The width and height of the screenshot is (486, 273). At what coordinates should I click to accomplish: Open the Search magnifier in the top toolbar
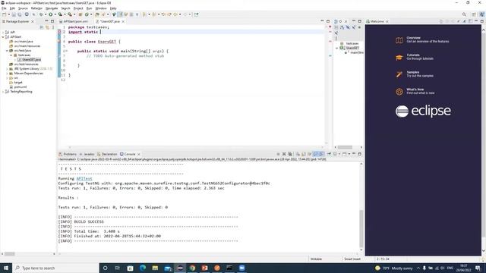tap(464, 14)
